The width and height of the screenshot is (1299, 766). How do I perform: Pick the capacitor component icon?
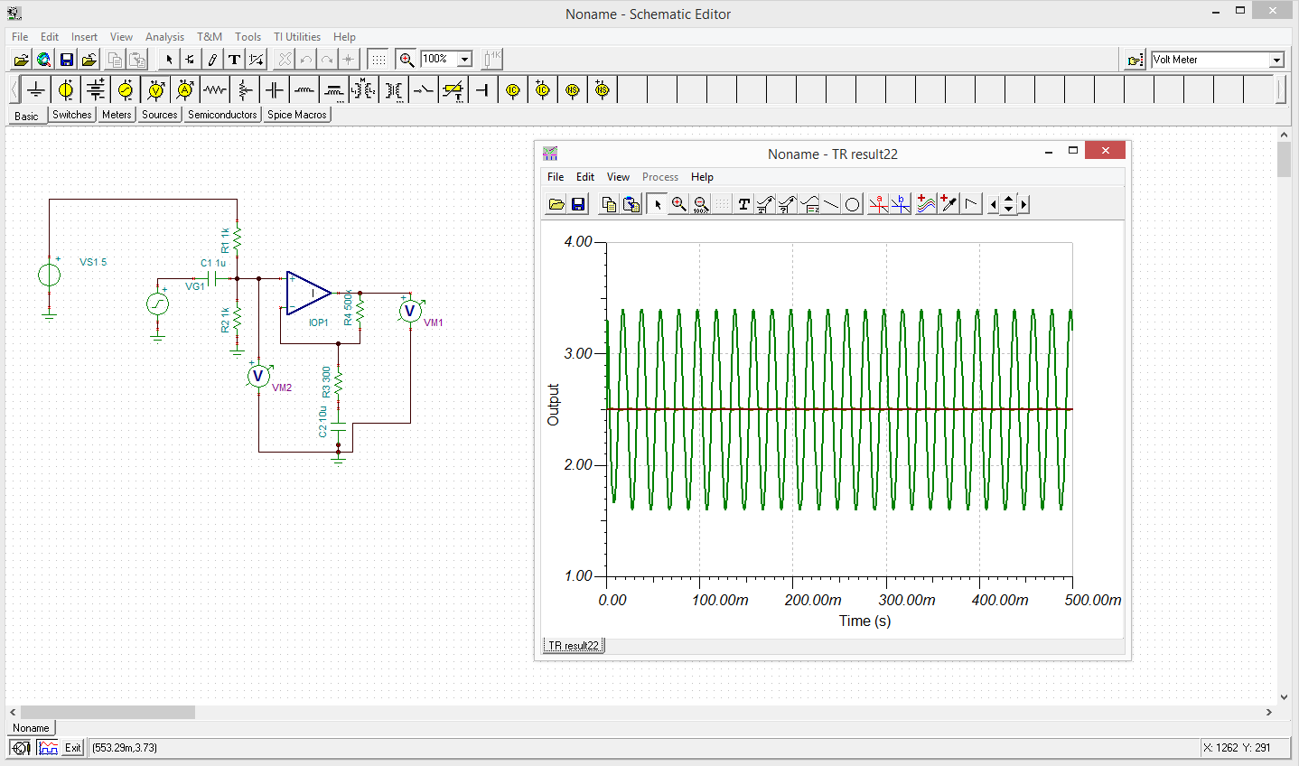click(x=275, y=89)
